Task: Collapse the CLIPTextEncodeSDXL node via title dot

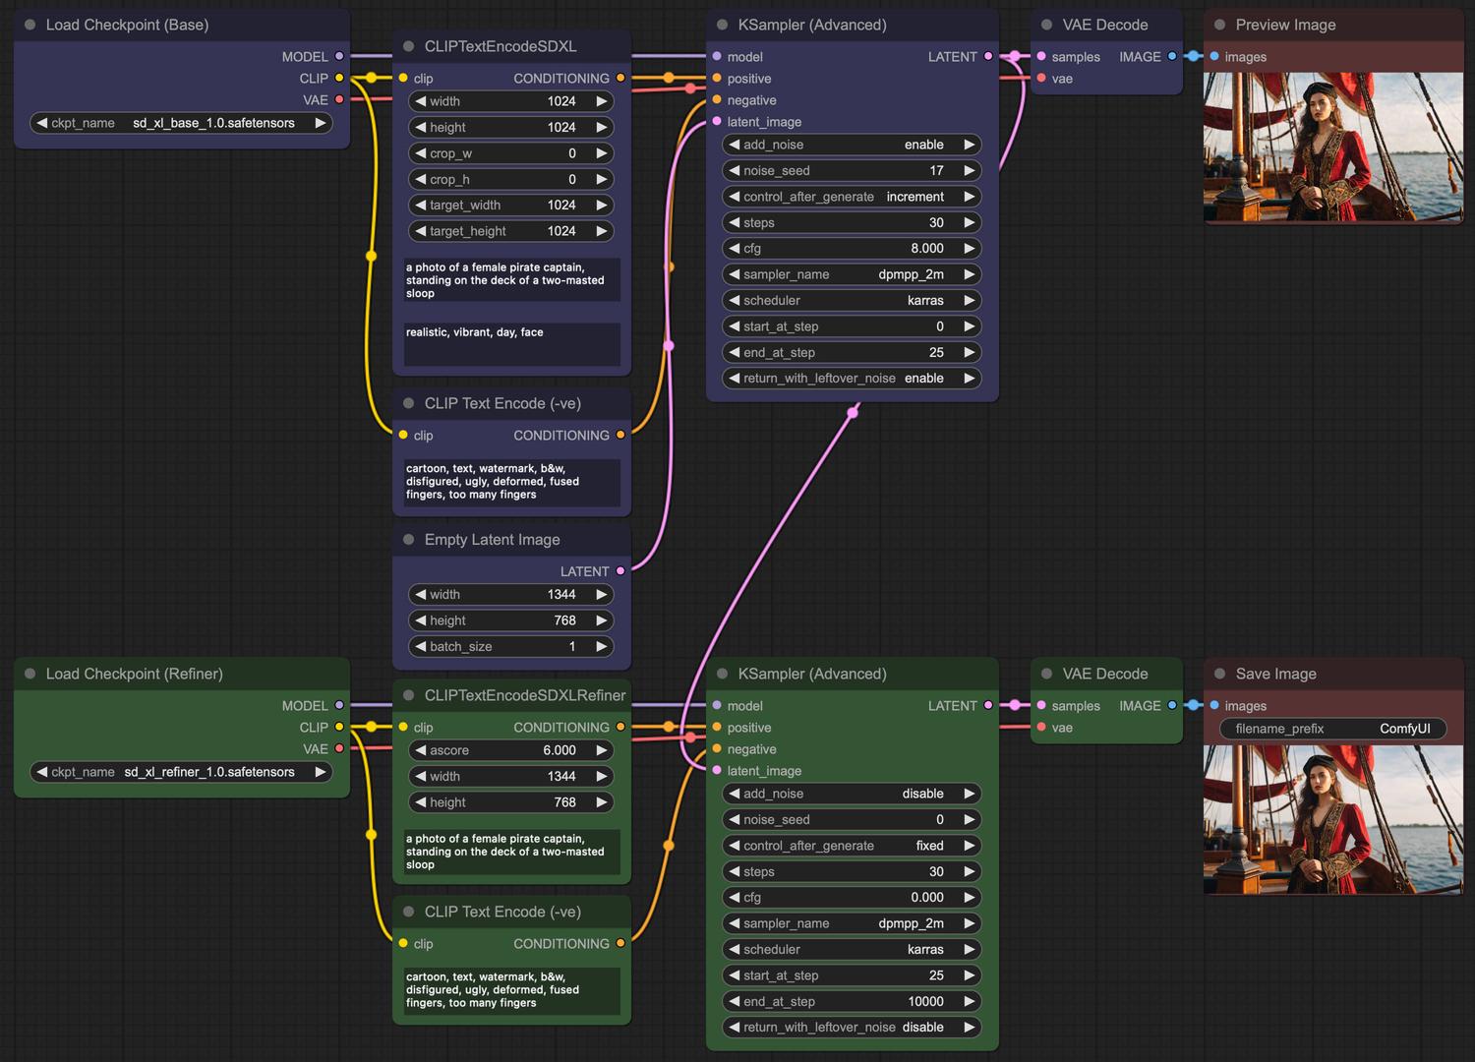Action: pyautogui.click(x=408, y=46)
